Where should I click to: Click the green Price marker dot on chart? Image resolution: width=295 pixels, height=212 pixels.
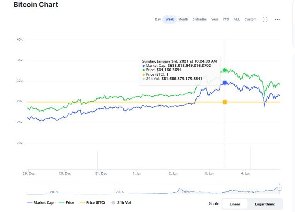coord(225,70)
